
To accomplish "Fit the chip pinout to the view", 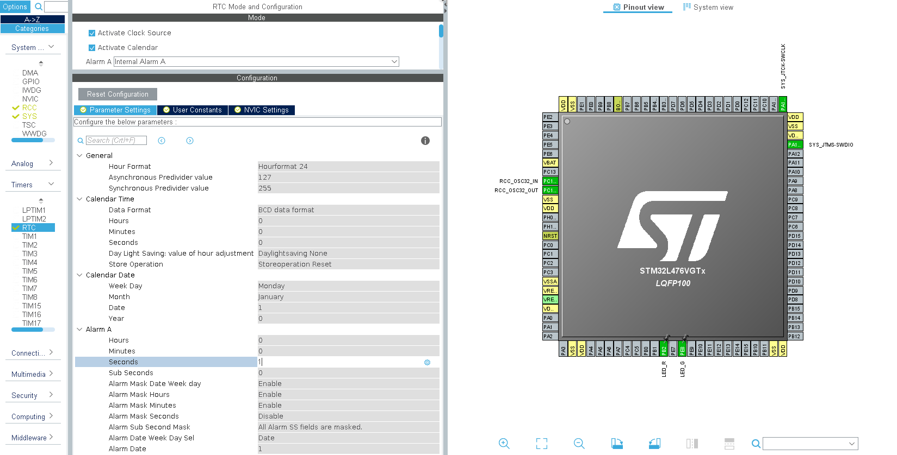I will point(541,444).
